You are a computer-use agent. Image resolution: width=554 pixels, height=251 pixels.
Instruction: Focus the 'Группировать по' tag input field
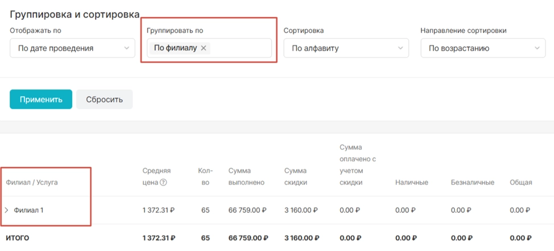[x=209, y=48]
